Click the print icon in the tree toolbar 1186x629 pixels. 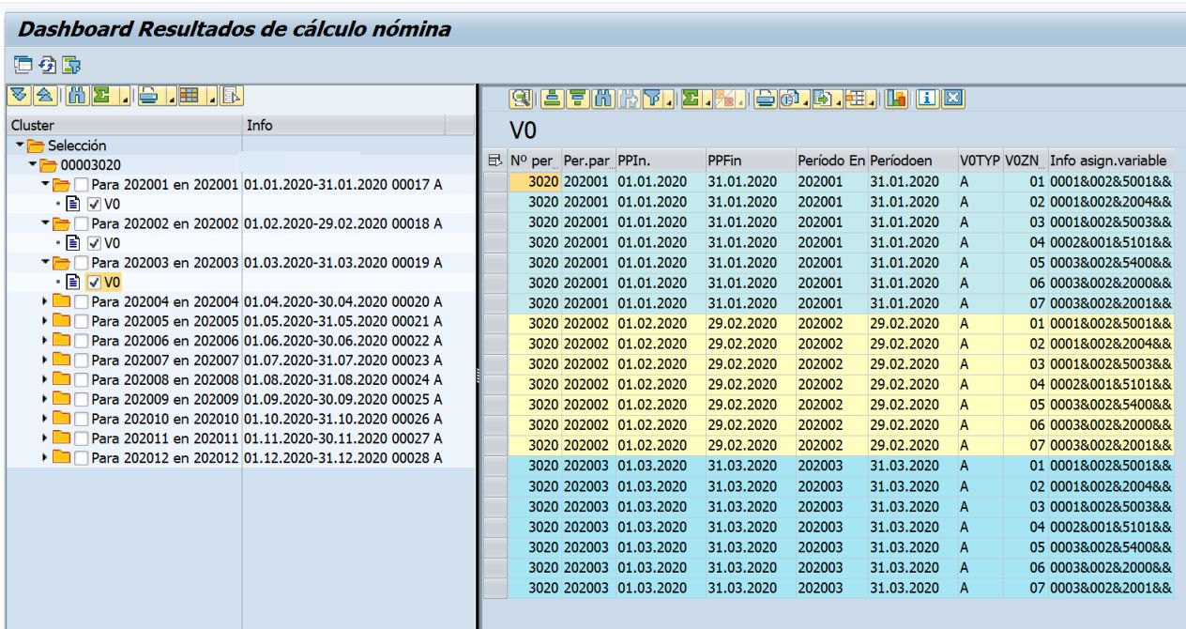tap(150, 95)
